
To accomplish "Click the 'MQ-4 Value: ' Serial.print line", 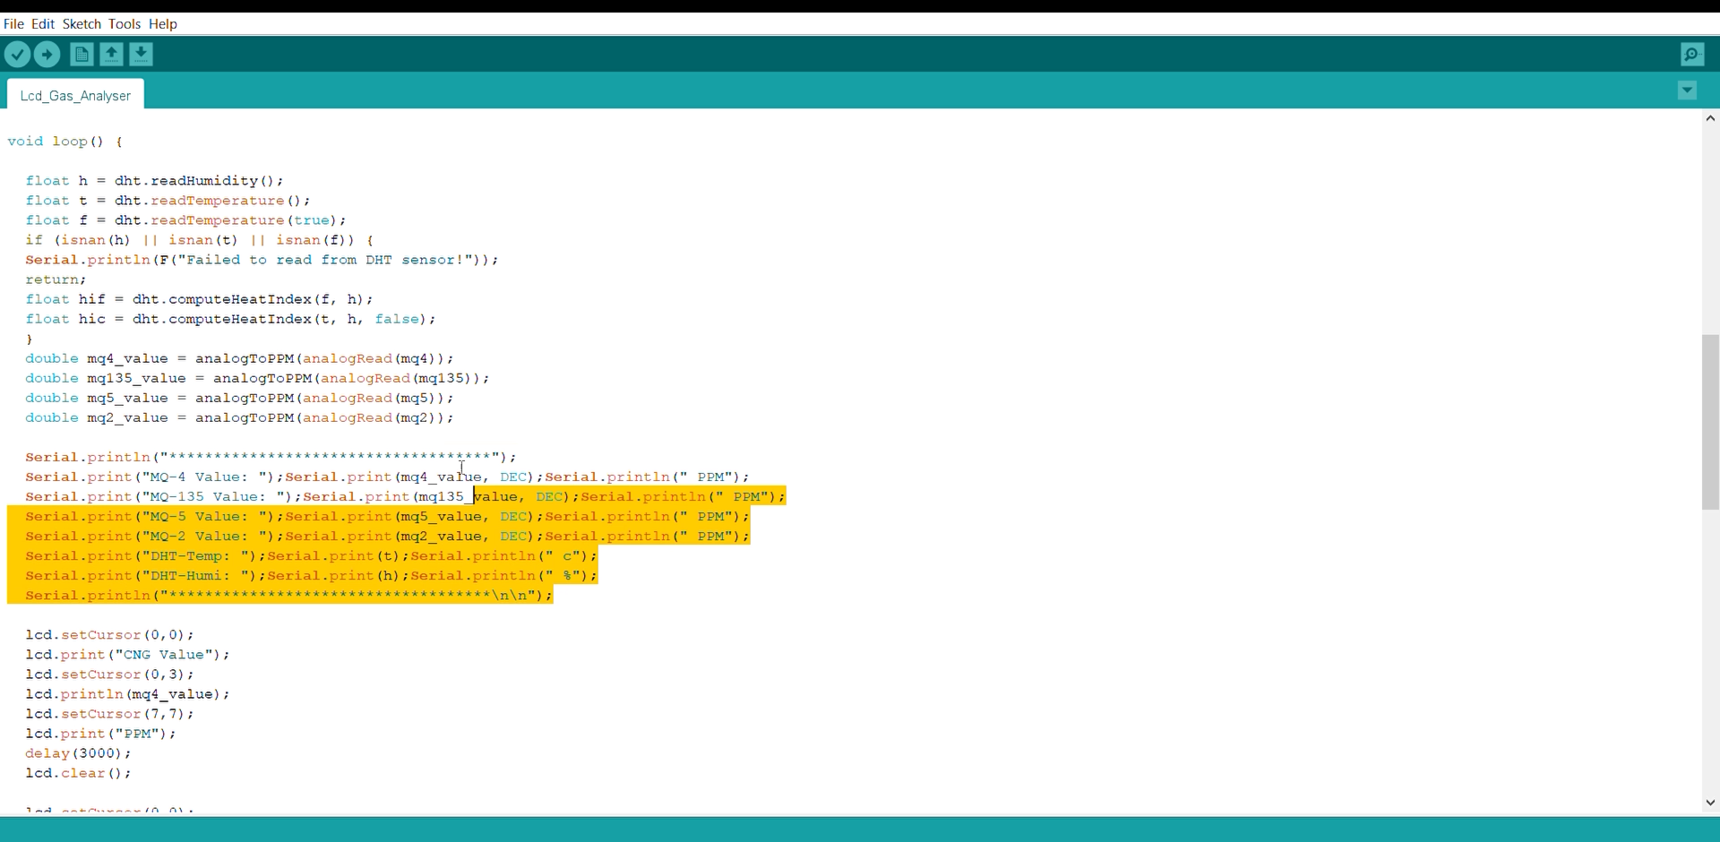I will [x=387, y=477].
